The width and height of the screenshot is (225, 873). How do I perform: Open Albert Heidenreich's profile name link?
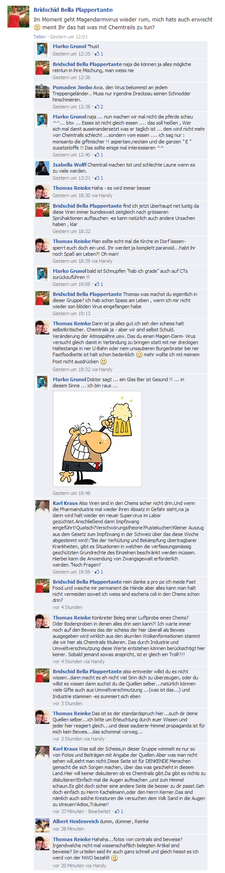click(x=76, y=821)
